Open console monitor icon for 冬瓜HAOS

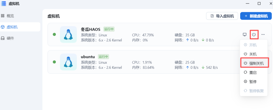245,35
